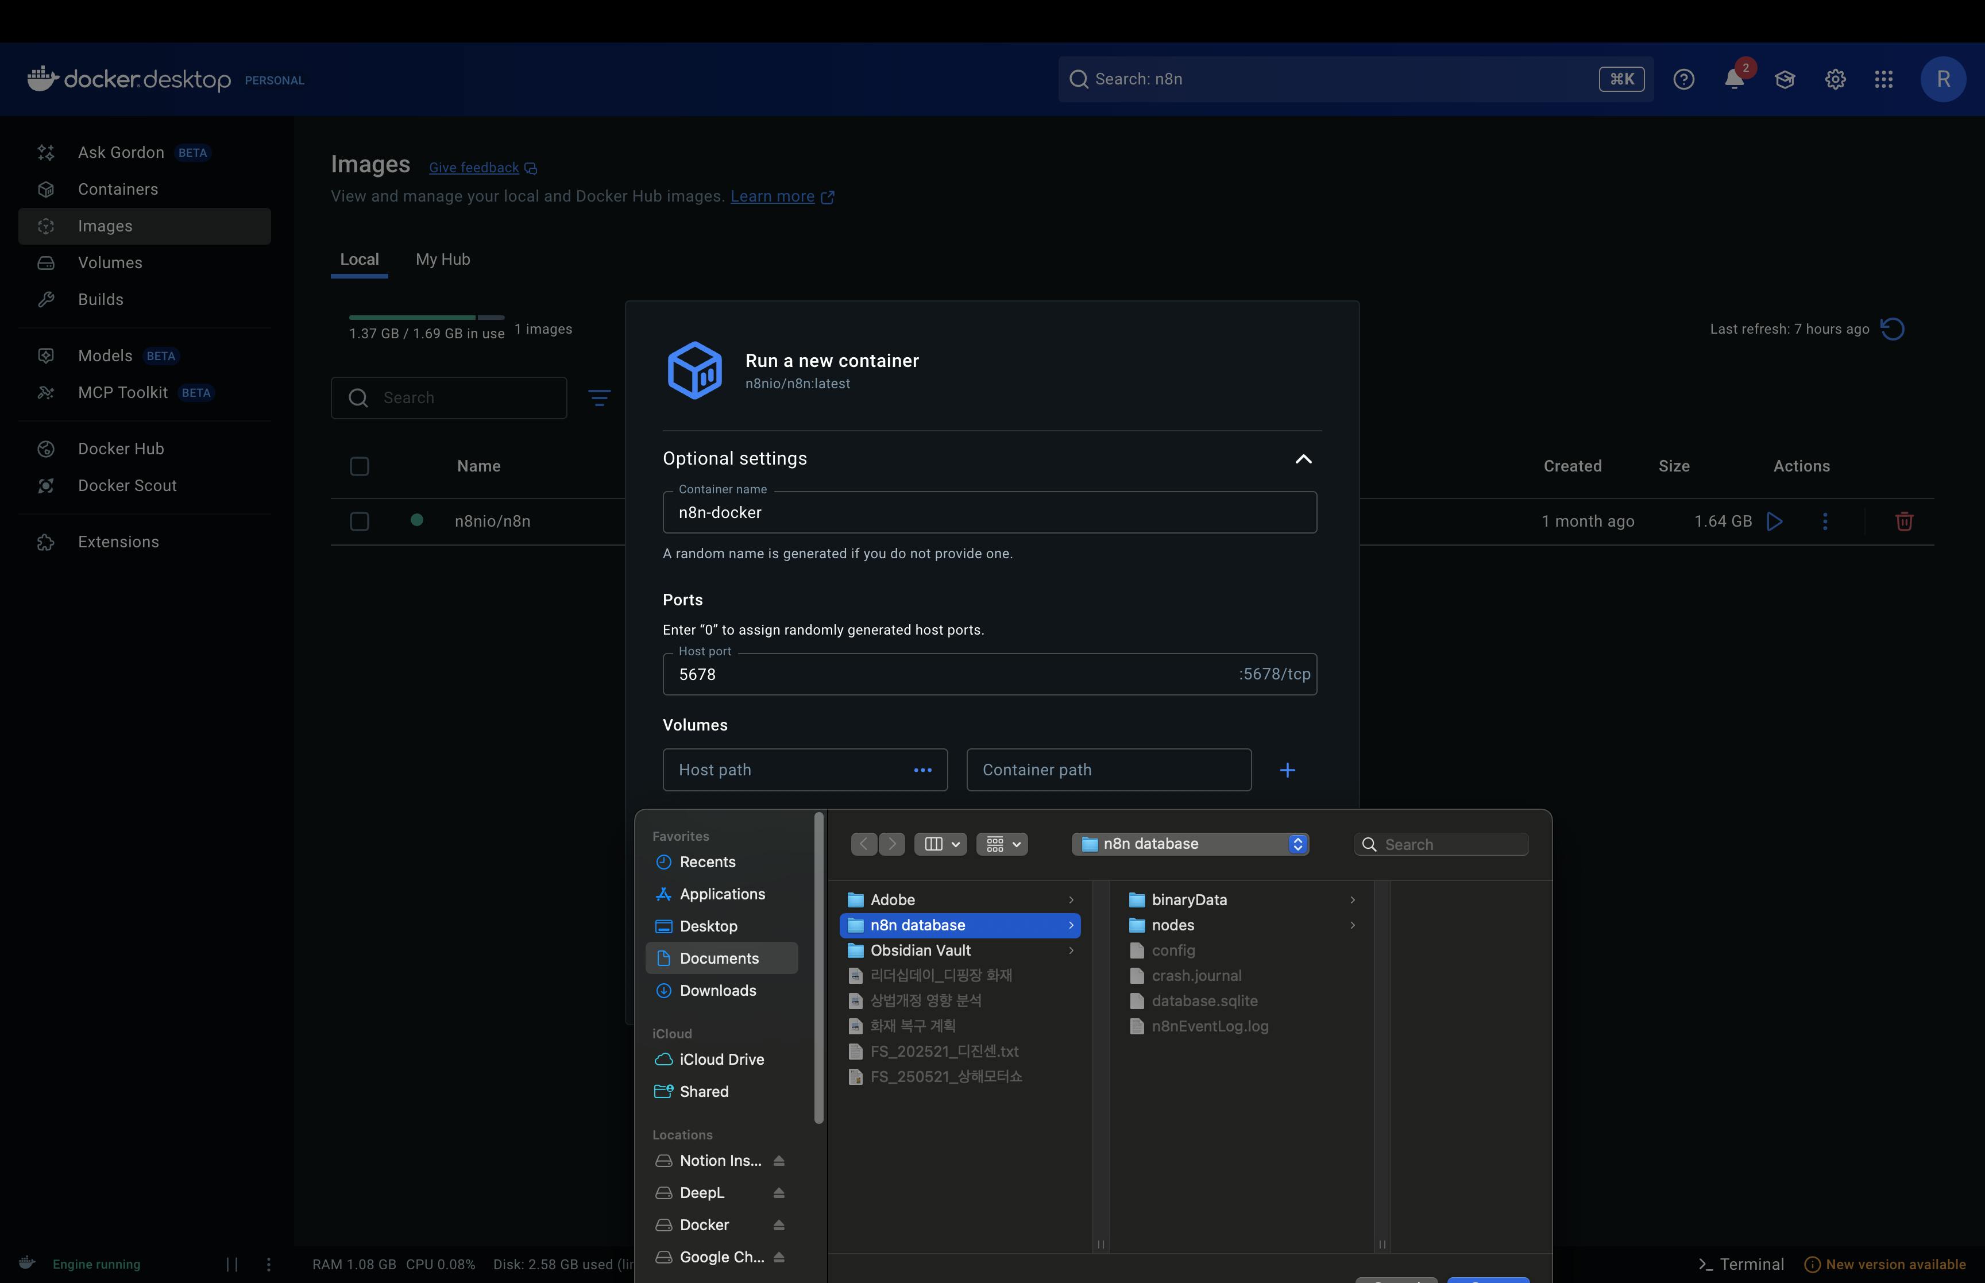Viewport: 1985px width, 1283px height.
Task: Click the Learning center graduation cap icon
Action: [1784, 79]
